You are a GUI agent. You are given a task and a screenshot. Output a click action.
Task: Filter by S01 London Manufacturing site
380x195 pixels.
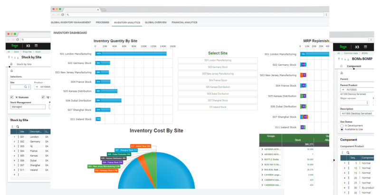click(x=218, y=60)
